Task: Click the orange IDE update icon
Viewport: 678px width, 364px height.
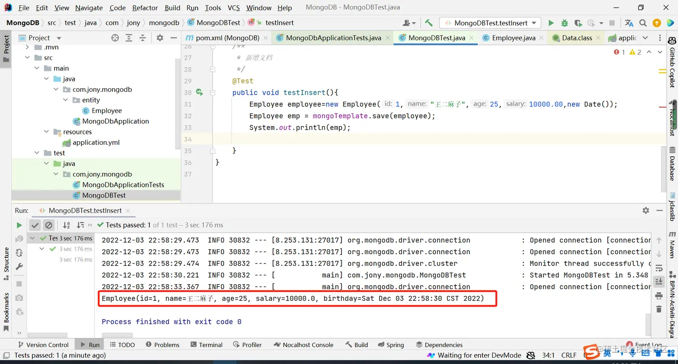Action: coord(656,23)
